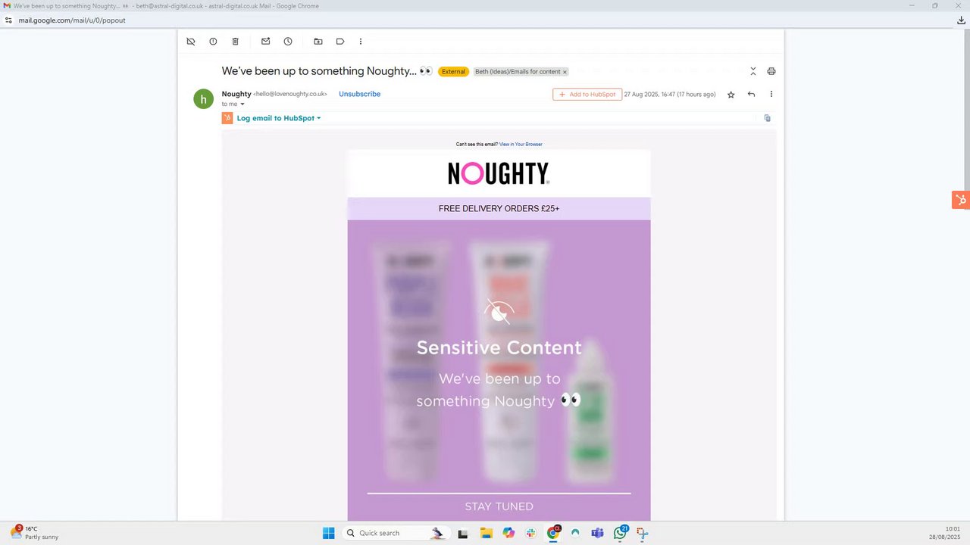Click the STAY TUNED text
The width and height of the screenshot is (970, 545).
pyautogui.click(x=499, y=506)
